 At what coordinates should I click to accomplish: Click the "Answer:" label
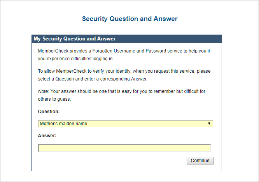click(x=47, y=136)
